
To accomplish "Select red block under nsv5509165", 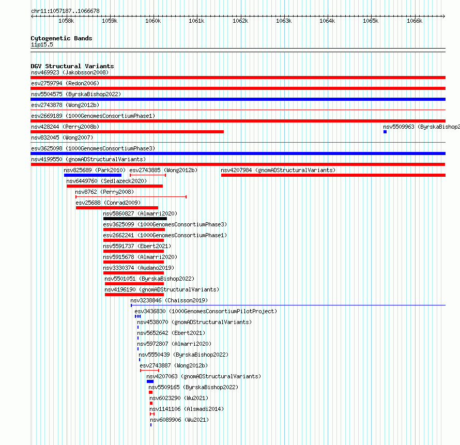I will pyautogui.click(x=150, y=392).
